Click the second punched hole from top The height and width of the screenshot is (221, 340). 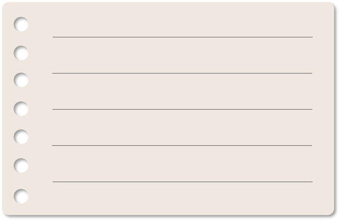click(x=21, y=53)
